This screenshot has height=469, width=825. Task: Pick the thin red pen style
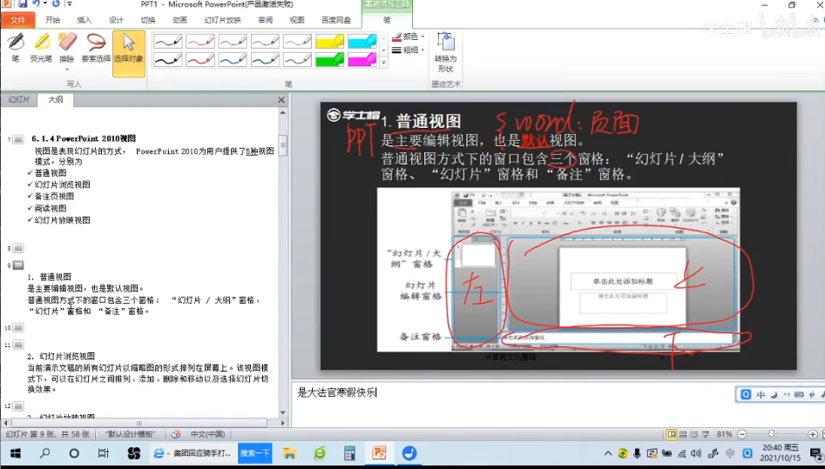(x=200, y=41)
